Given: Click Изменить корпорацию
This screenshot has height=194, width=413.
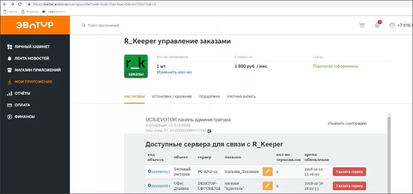Looking at the screenshot, I should coord(347,123).
